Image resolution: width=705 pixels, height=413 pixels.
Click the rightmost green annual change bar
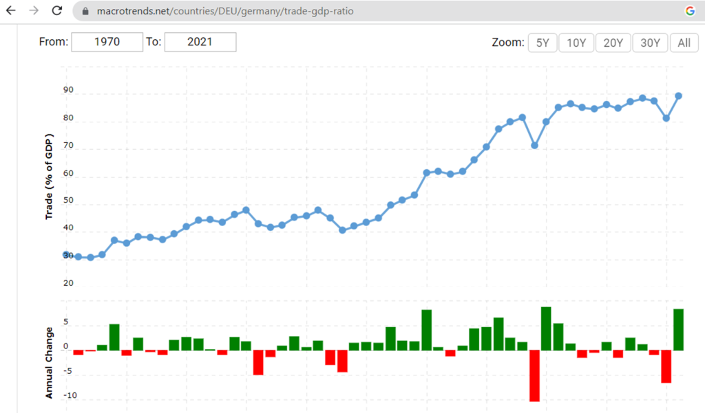click(678, 330)
